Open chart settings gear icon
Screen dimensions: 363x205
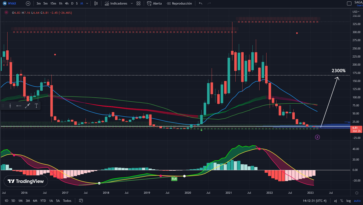pos(356,193)
